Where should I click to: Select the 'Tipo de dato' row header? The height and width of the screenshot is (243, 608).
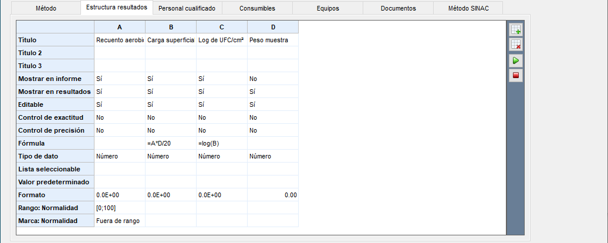pyautogui.click(x=55, y=156)
